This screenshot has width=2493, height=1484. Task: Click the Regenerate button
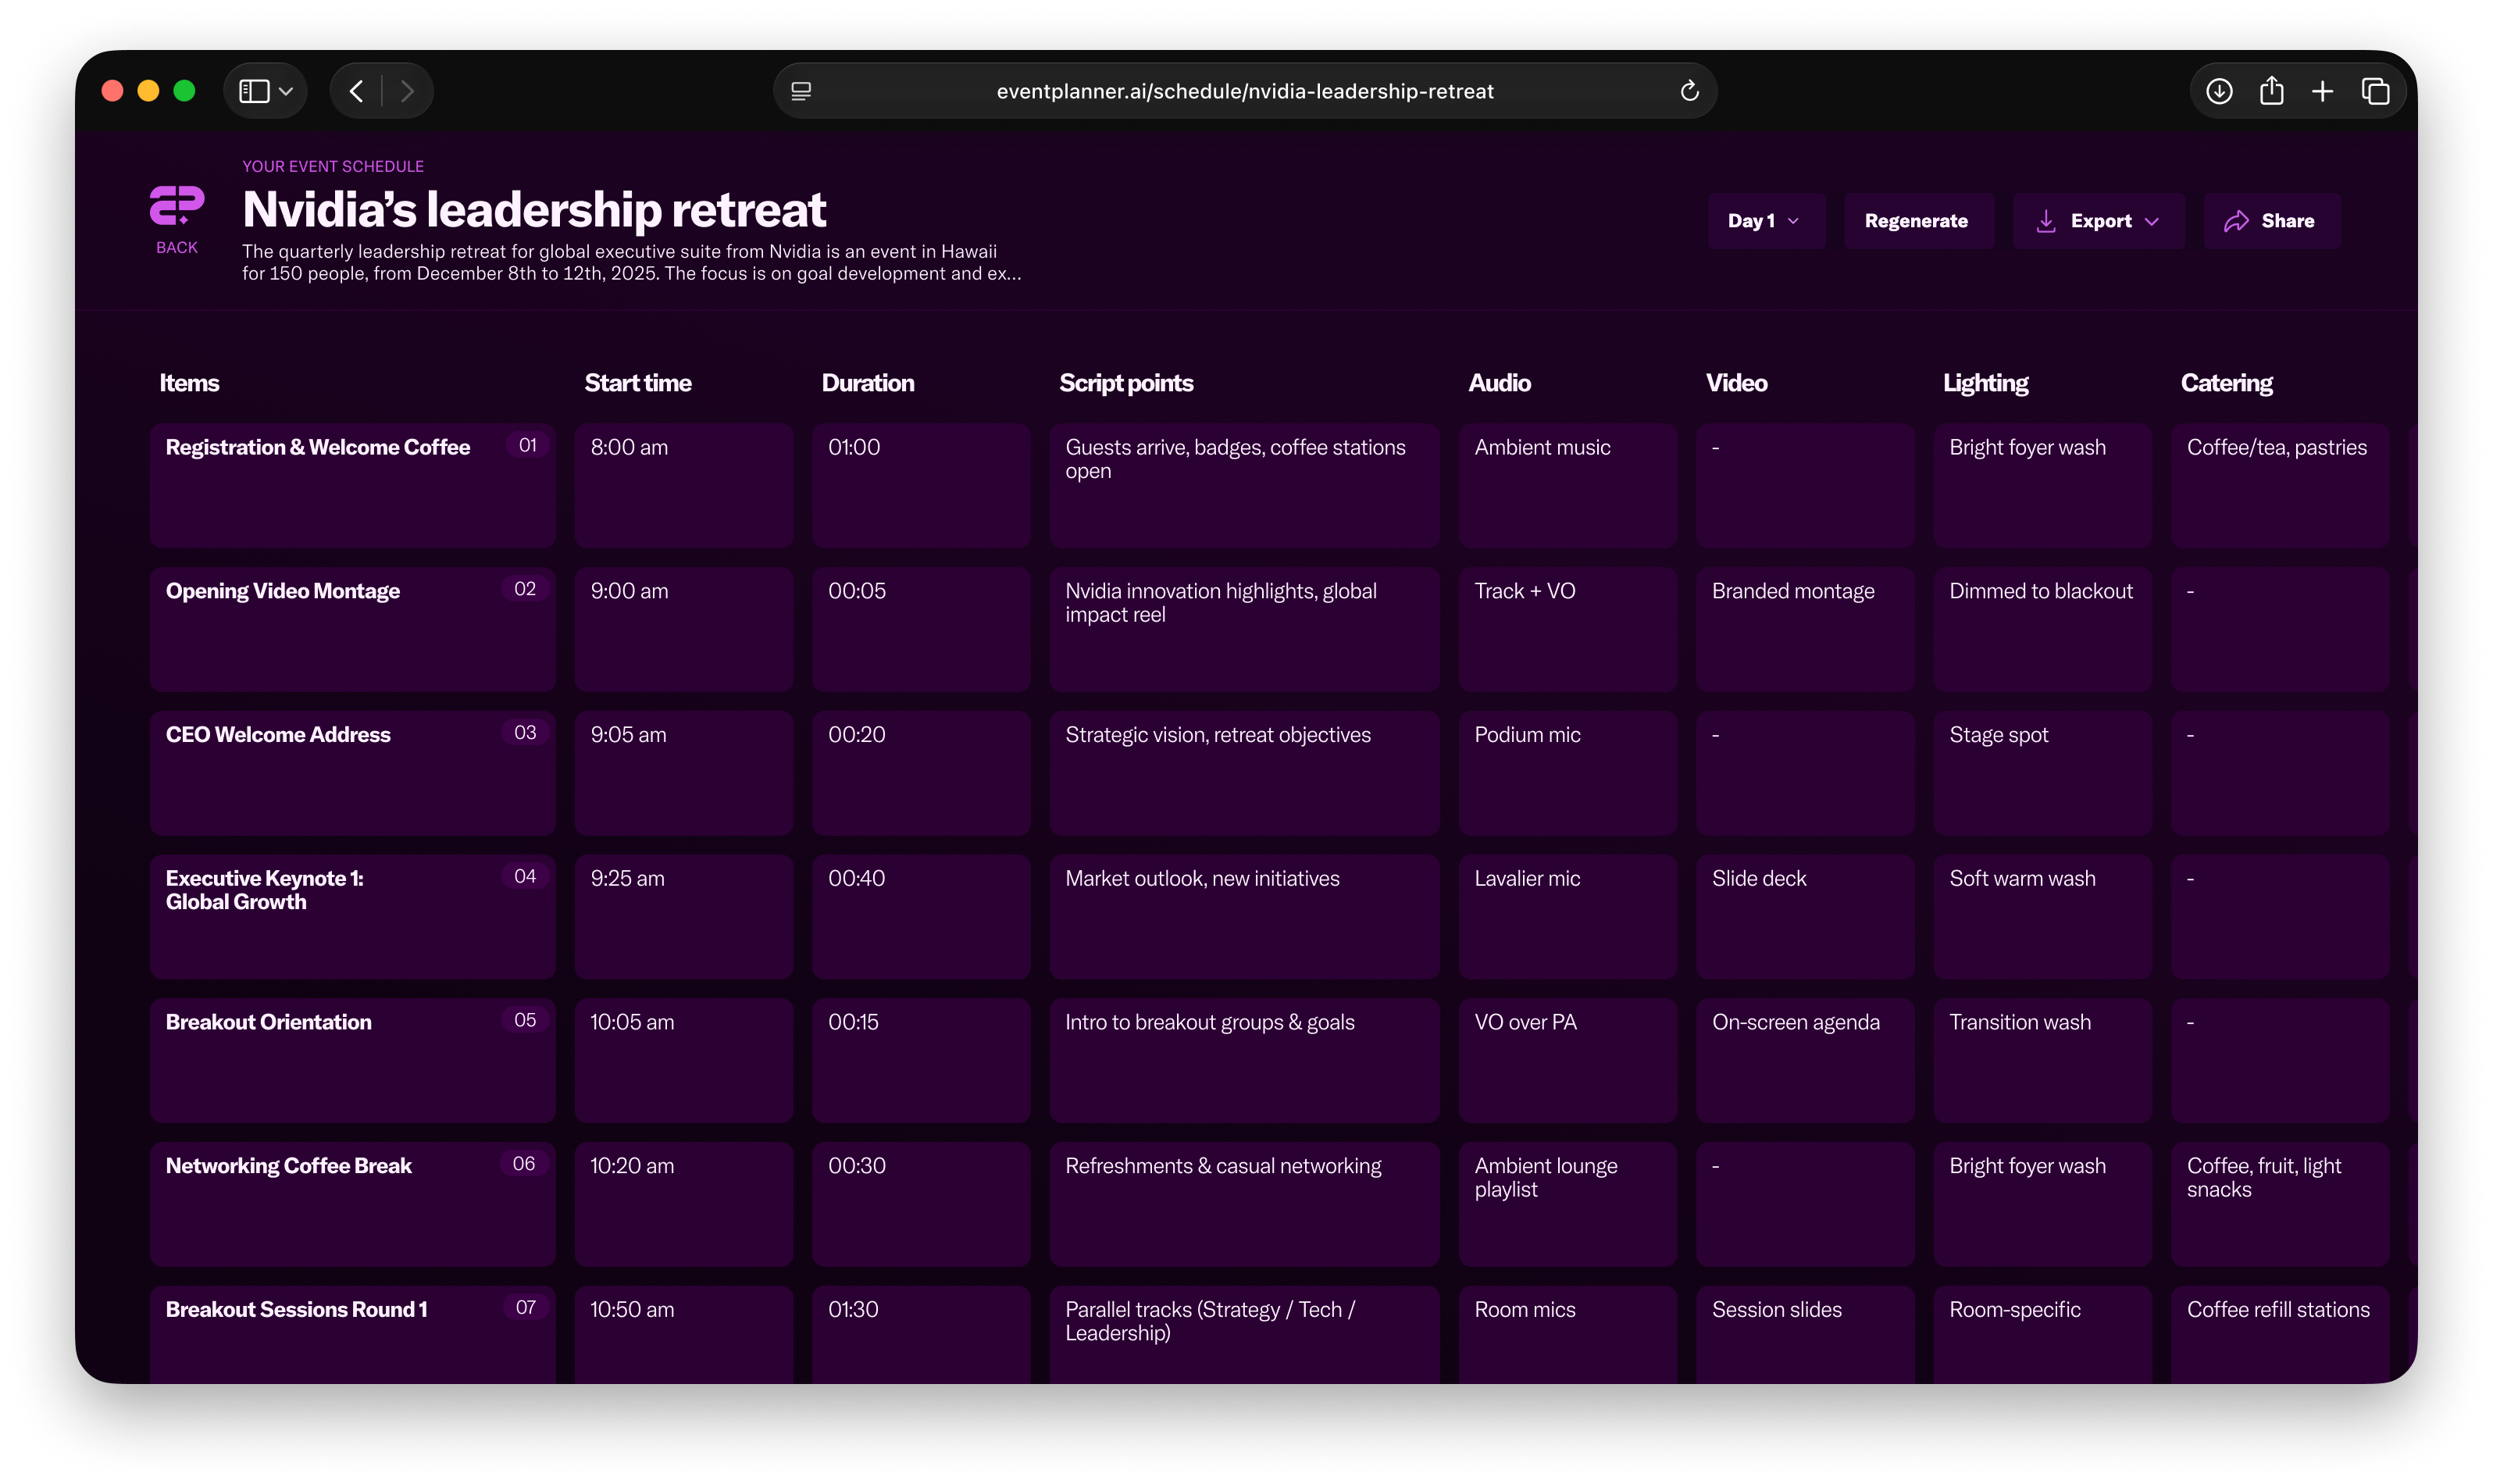[x=1917, y=220]
